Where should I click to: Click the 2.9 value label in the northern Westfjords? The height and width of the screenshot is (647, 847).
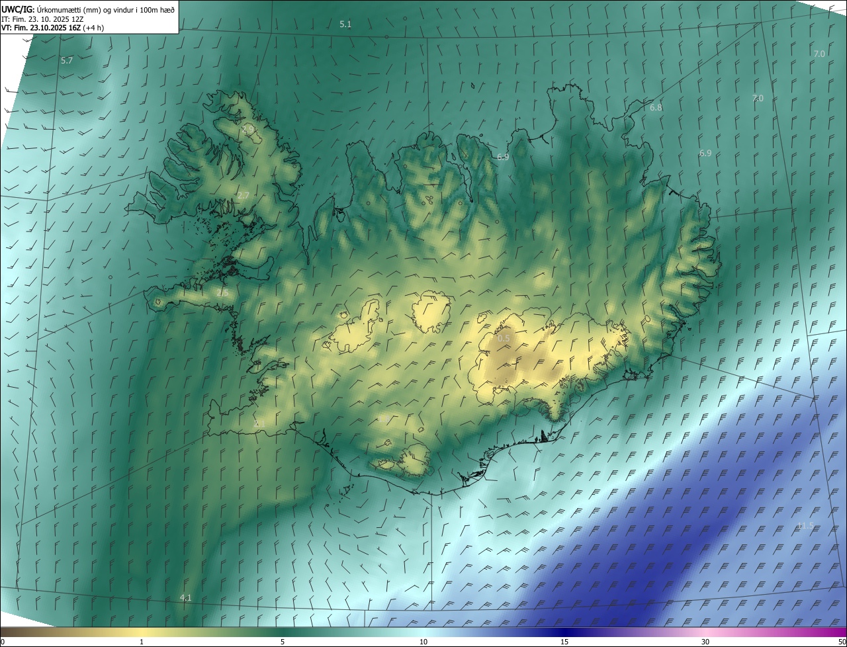[x=249, y=130]
